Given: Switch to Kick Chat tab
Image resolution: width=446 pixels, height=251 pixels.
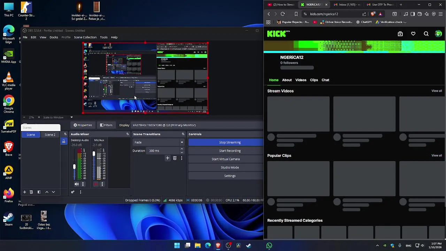Looking at the screenshot, I should 325,80.
